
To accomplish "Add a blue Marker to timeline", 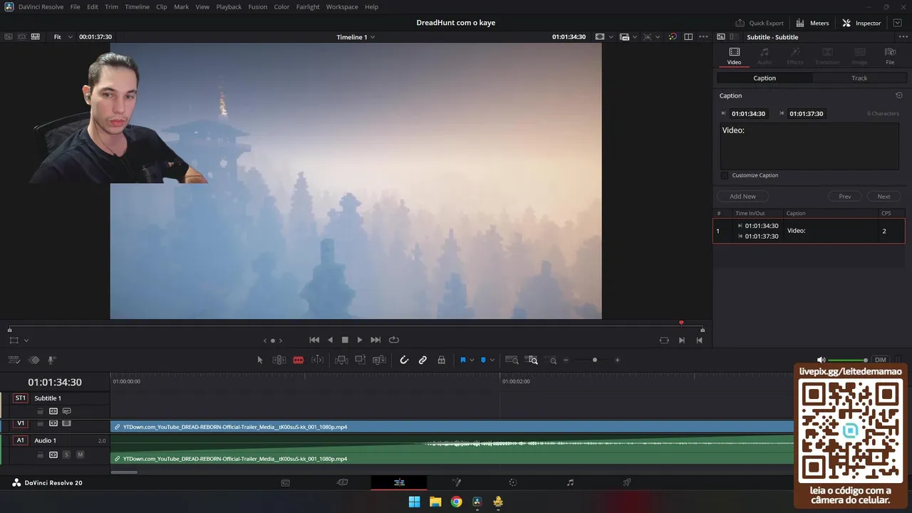I will tap(483, 360).
